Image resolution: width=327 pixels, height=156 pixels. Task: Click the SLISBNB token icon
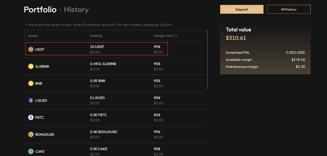click(x=31, y=66)
